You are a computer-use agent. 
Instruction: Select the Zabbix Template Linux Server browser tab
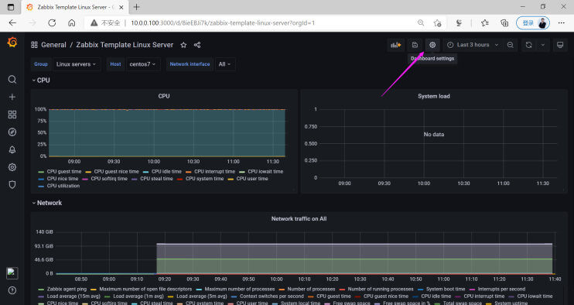click(75, 7)
